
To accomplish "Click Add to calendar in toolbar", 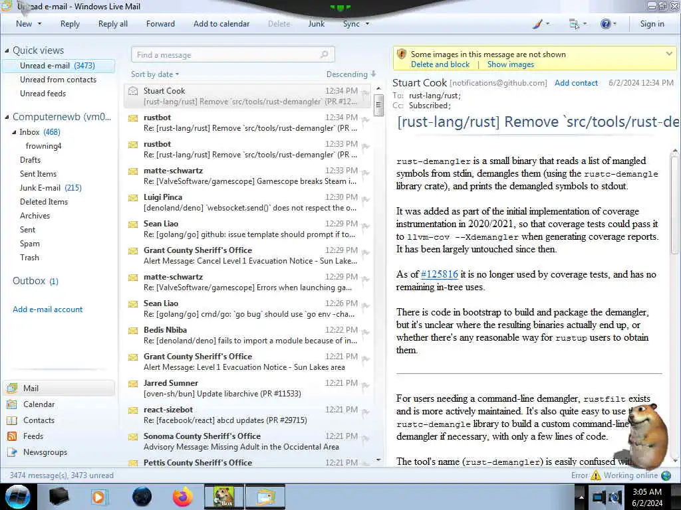I will coord(221,24).
